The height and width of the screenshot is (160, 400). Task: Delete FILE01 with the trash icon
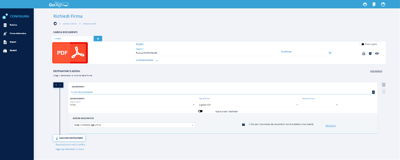370,53
